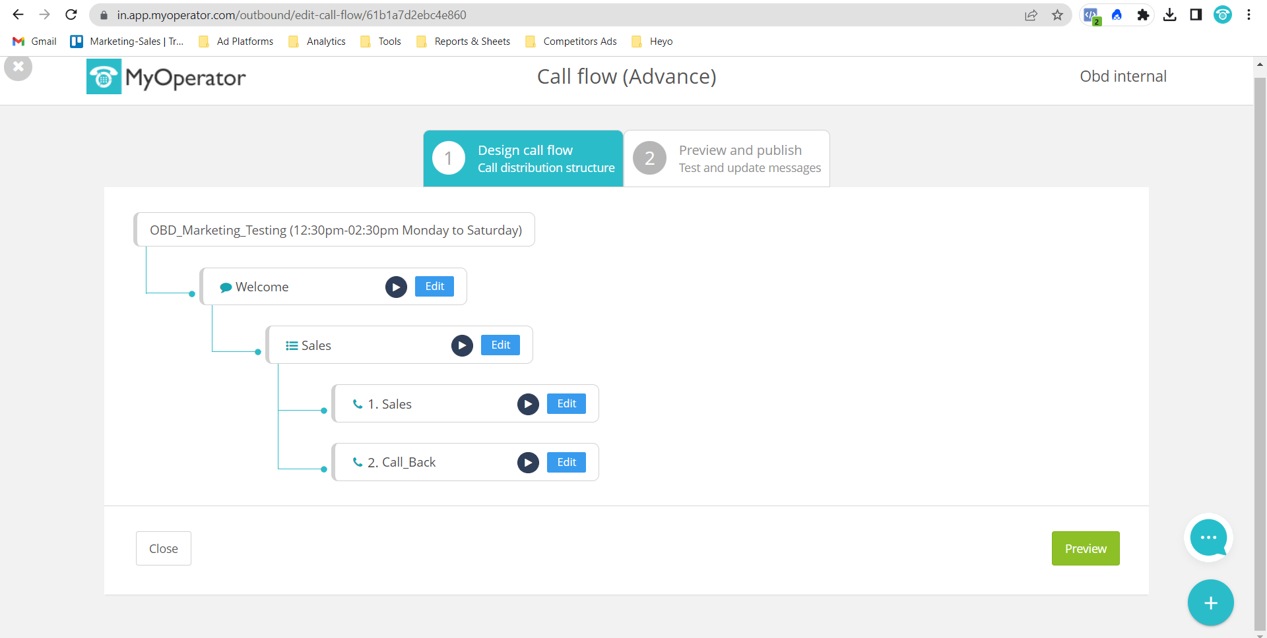Click the MyOperator logo
Image resolution: width=1267 pixels, height=638 pixels.
pyautogui.click(x=166, y=76)
